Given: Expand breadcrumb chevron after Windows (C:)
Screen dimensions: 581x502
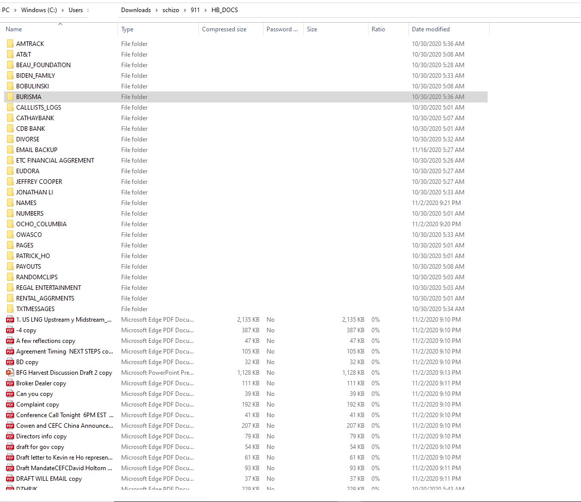Looking at the screenshot, I should pos(63,11).
